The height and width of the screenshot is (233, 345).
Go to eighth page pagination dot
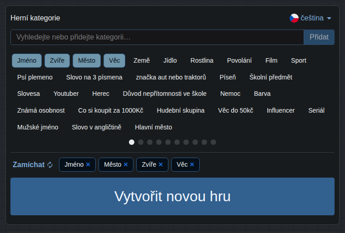(x=195, y=142)
